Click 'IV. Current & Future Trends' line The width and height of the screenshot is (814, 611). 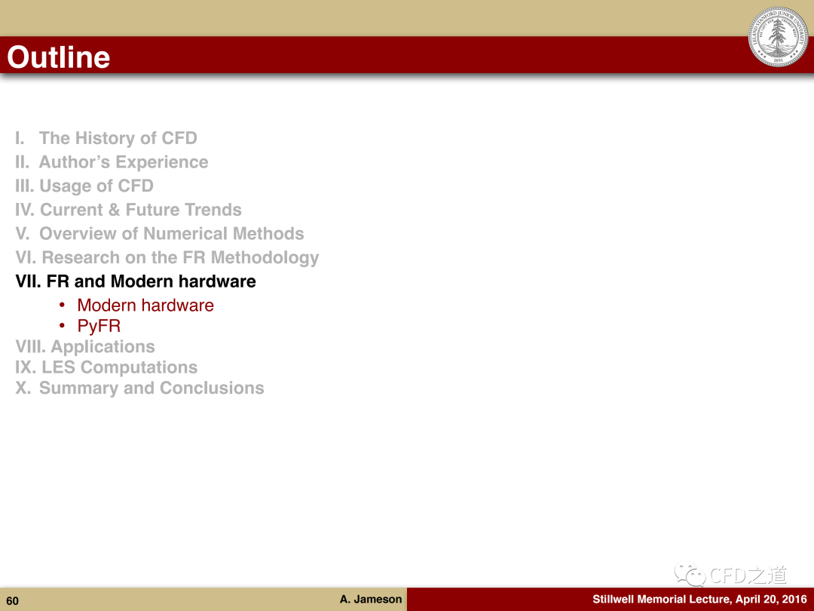(128, 210)
